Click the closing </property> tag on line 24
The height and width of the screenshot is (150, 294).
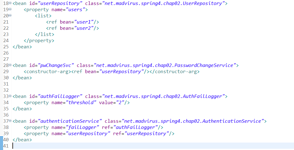39,41
